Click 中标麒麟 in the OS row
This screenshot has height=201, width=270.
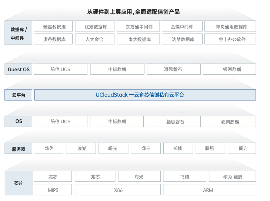(x=117, y=122)
